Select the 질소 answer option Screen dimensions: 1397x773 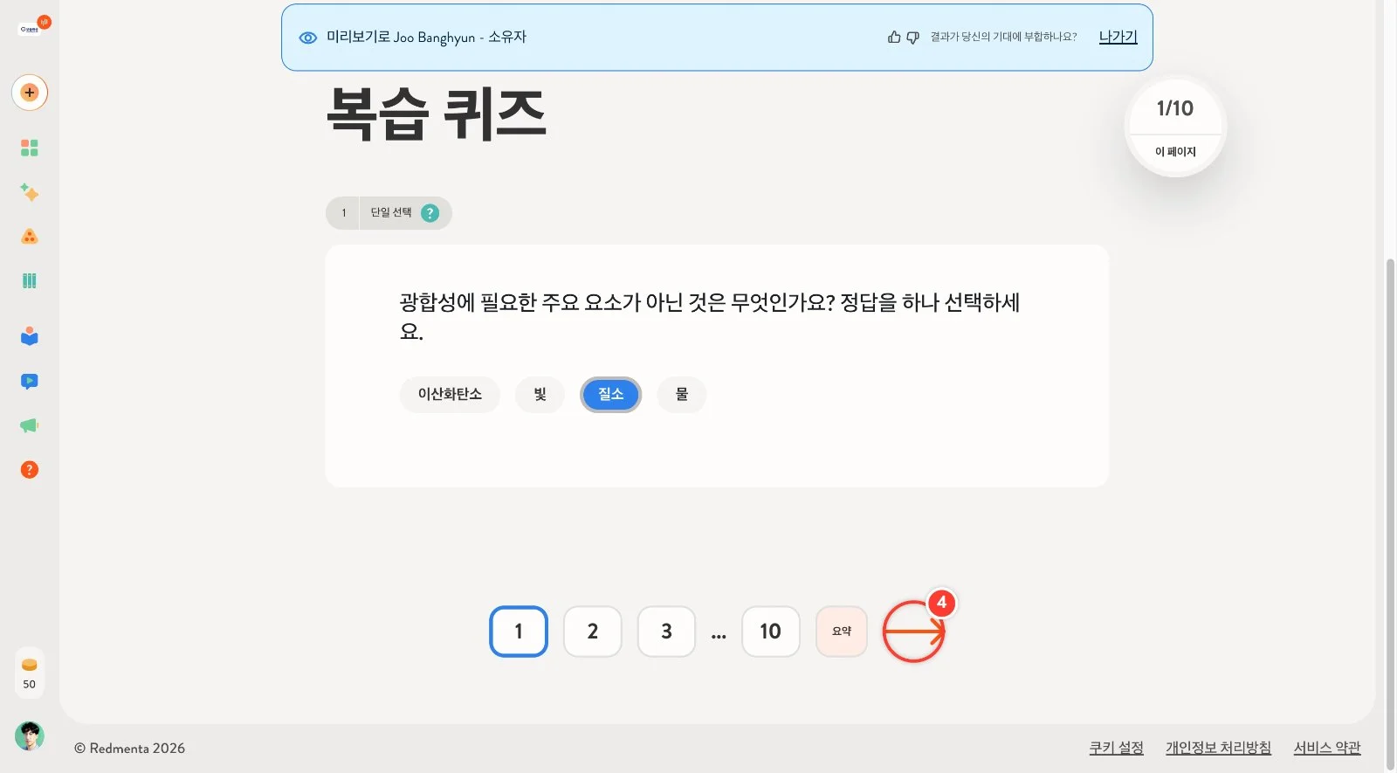point(611,395)
